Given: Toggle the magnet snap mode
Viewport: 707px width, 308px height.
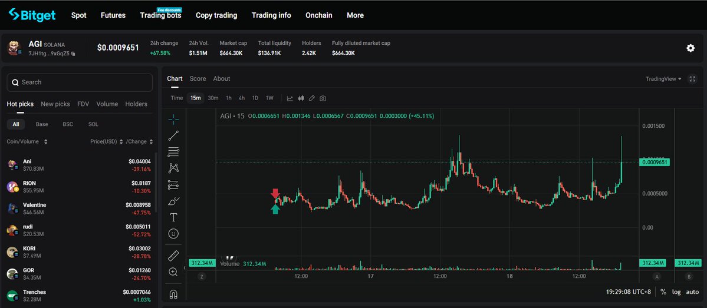Looking at the screenshot, I should (x=173, y=294).
